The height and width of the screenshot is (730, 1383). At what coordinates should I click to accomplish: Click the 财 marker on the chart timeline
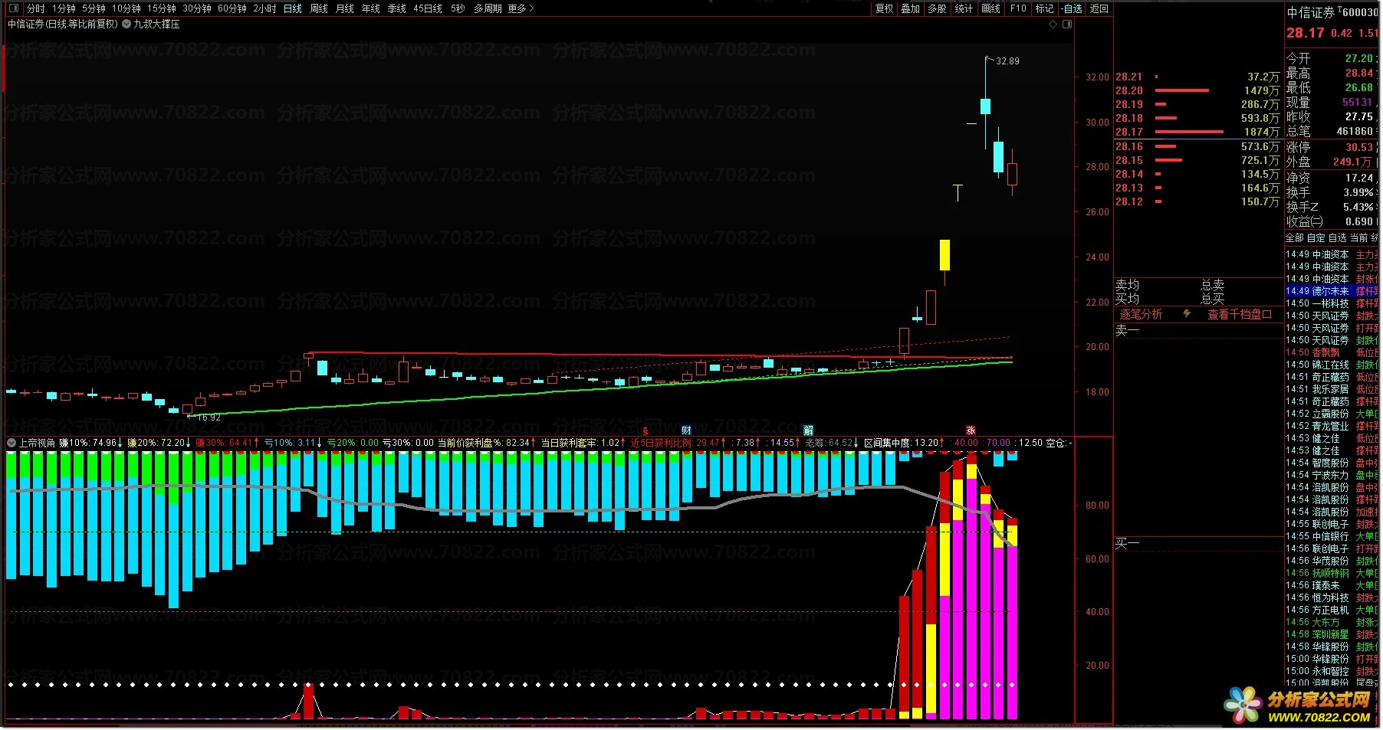tap(686, 430)
